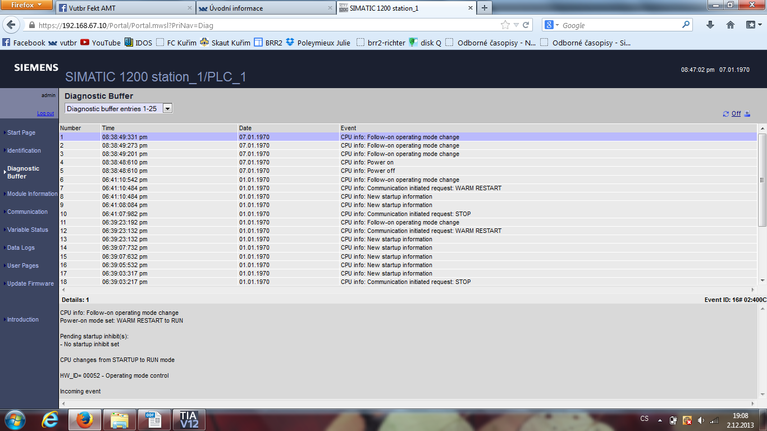Open the Skaut Kuřim bookmark
The width and height of the screenshot is (767, 431).
(225, 43)
